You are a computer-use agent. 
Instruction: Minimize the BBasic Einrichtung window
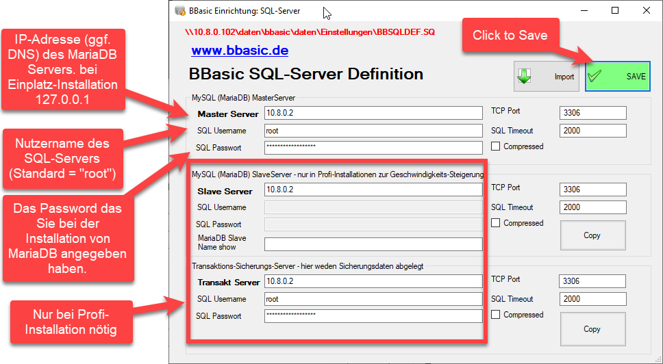click(584, 10)
